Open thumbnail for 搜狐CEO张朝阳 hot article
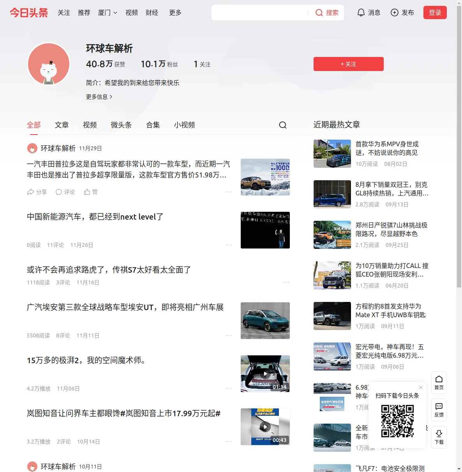Viewport: 462px width, 472px height. click(x=332, y=275)
